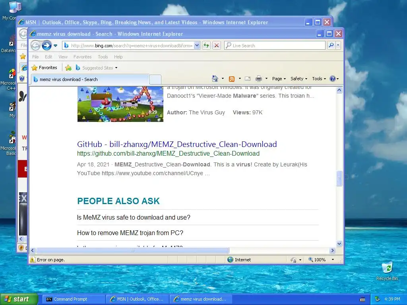Open the File menu

(35, 57)
